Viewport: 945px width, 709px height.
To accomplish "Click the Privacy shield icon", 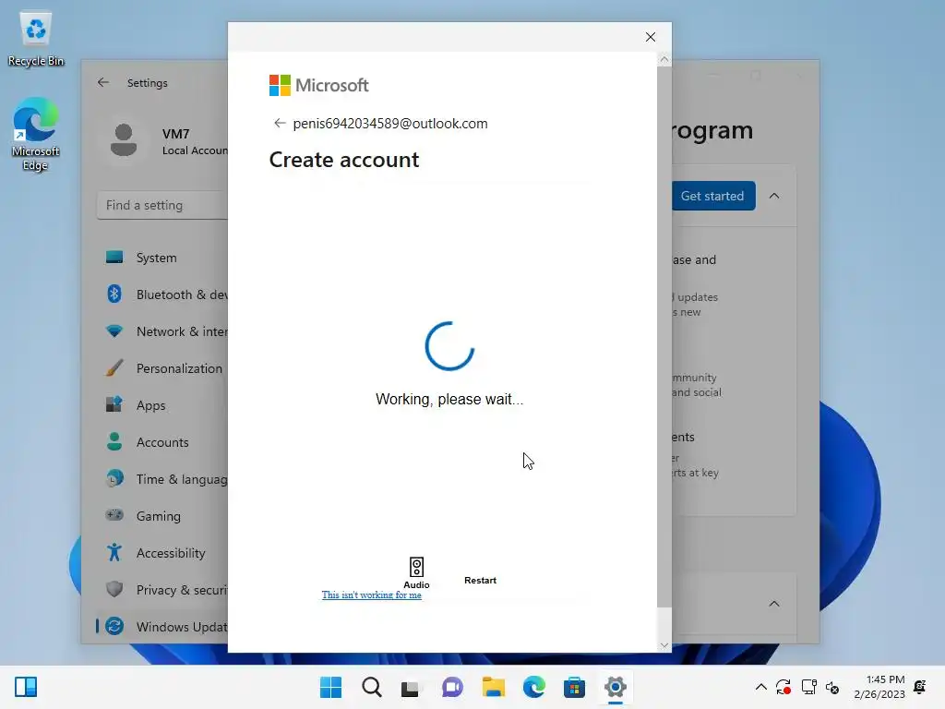I will point(114,589).
